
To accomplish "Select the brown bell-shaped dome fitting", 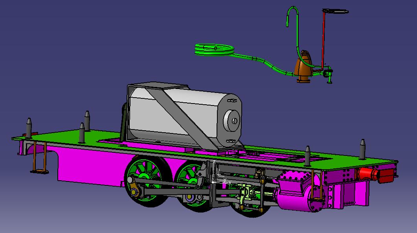I will click(x=304, y=67).
